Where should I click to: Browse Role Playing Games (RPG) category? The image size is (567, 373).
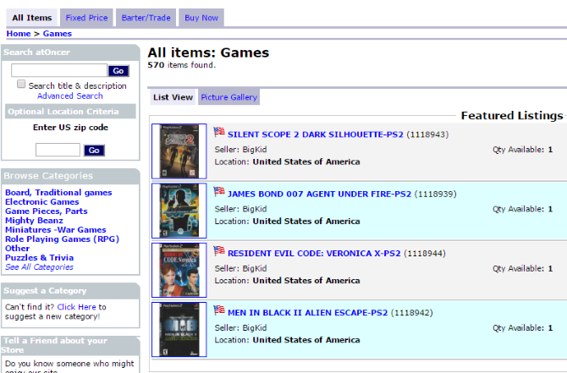(62, 239)
